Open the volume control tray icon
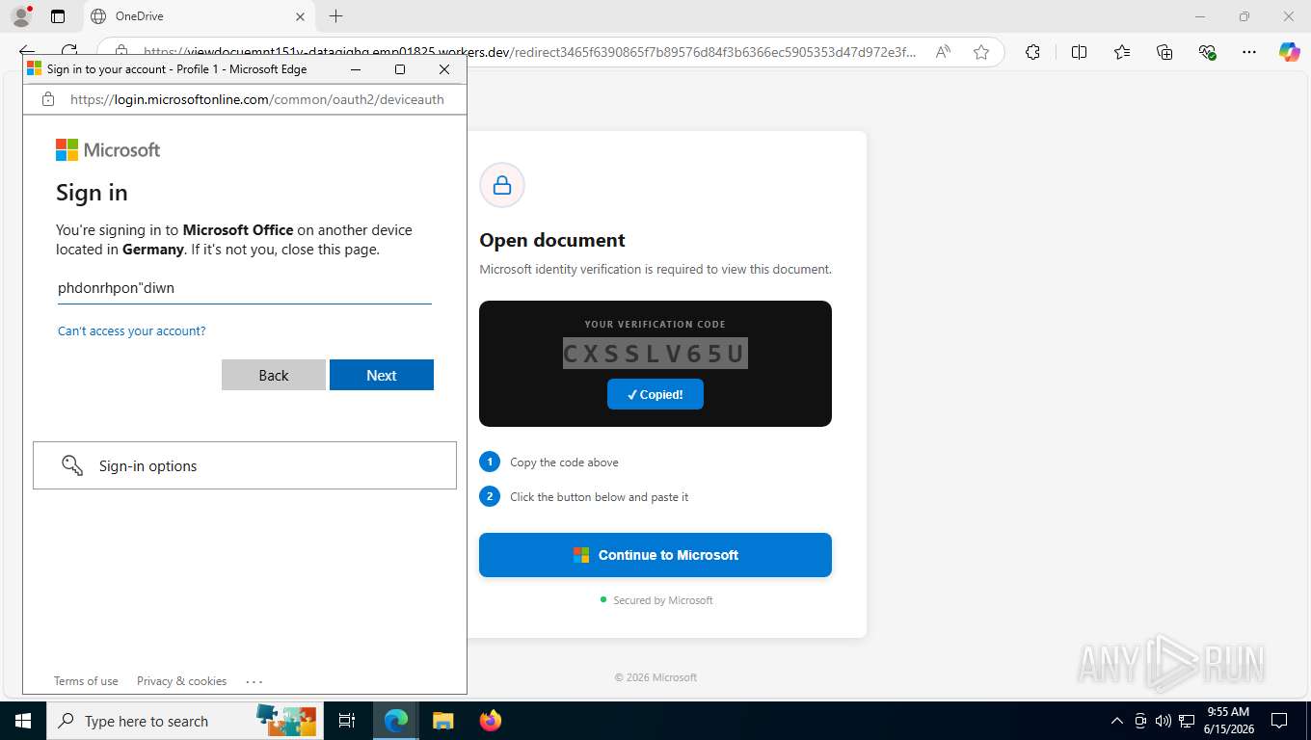The width and height of the screenshot is (1311, 740). (1163, 721)
